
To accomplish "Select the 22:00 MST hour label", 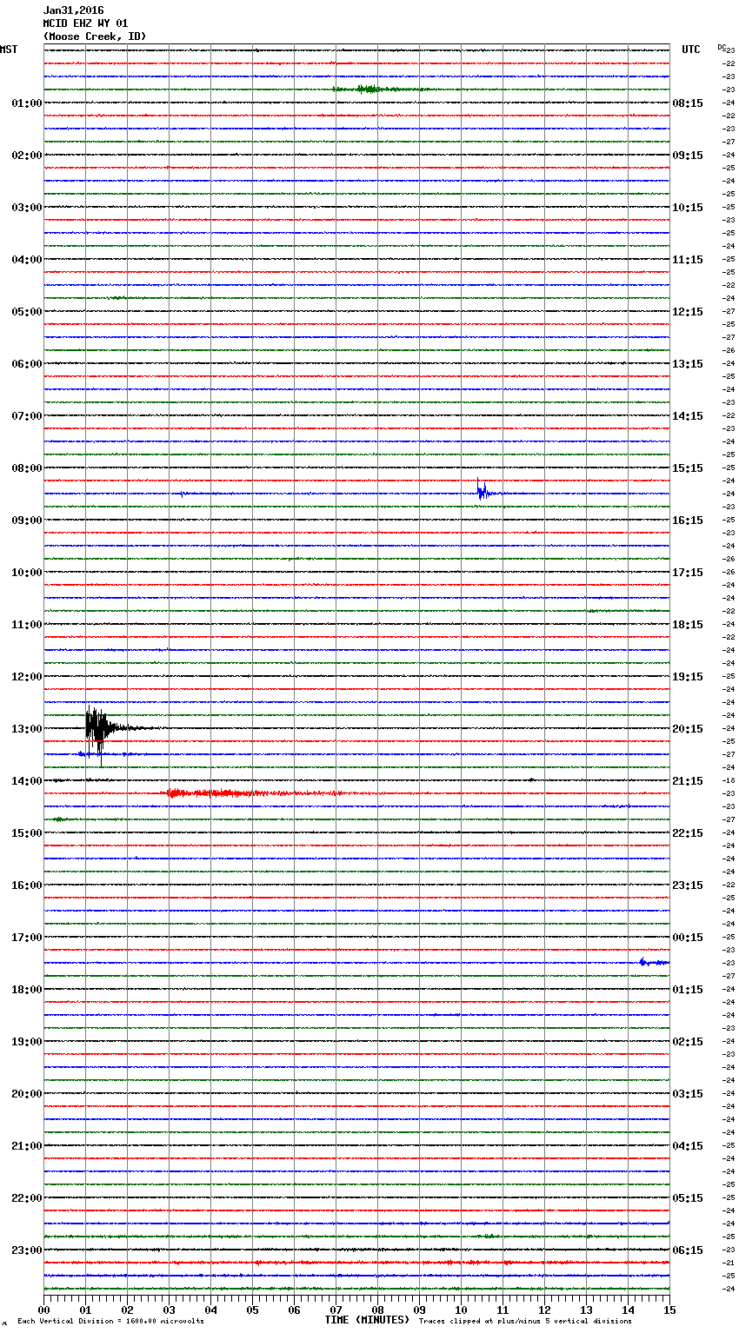I will click(26, 1198).
